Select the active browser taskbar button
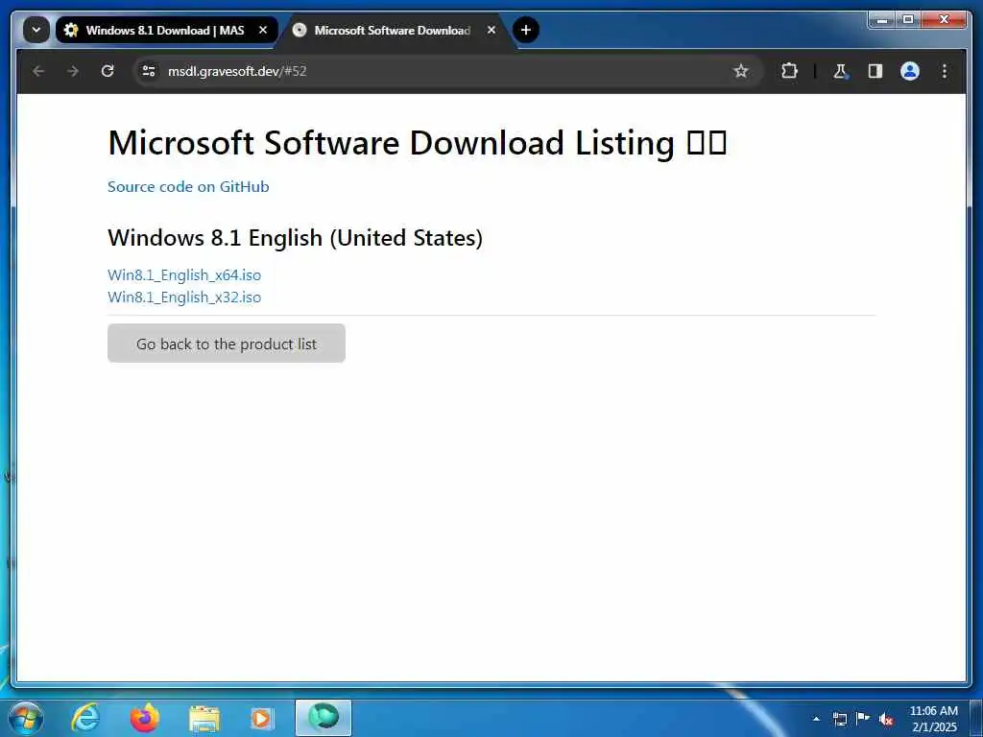This screenshot has width=983, height=737. [324, 718]
